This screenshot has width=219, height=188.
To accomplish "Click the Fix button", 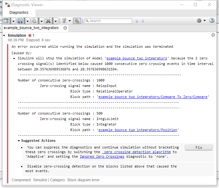I will click(x=199, y=148).
